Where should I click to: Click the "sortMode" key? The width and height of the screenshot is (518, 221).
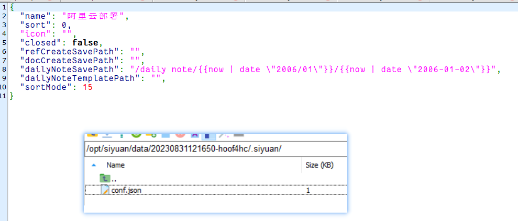[45, 87]
